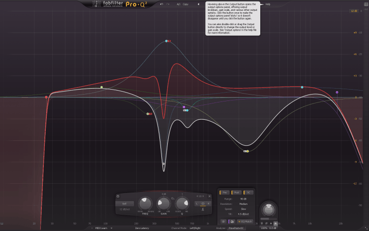Image resolution: width=369 pixels, height=231 pixels.
Task: Click the output pan bar slider
Action: coord(269,219)
